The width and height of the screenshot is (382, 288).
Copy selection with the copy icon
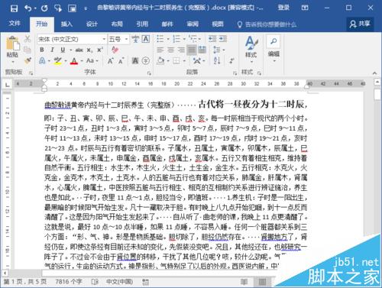[x=28, y=50]
